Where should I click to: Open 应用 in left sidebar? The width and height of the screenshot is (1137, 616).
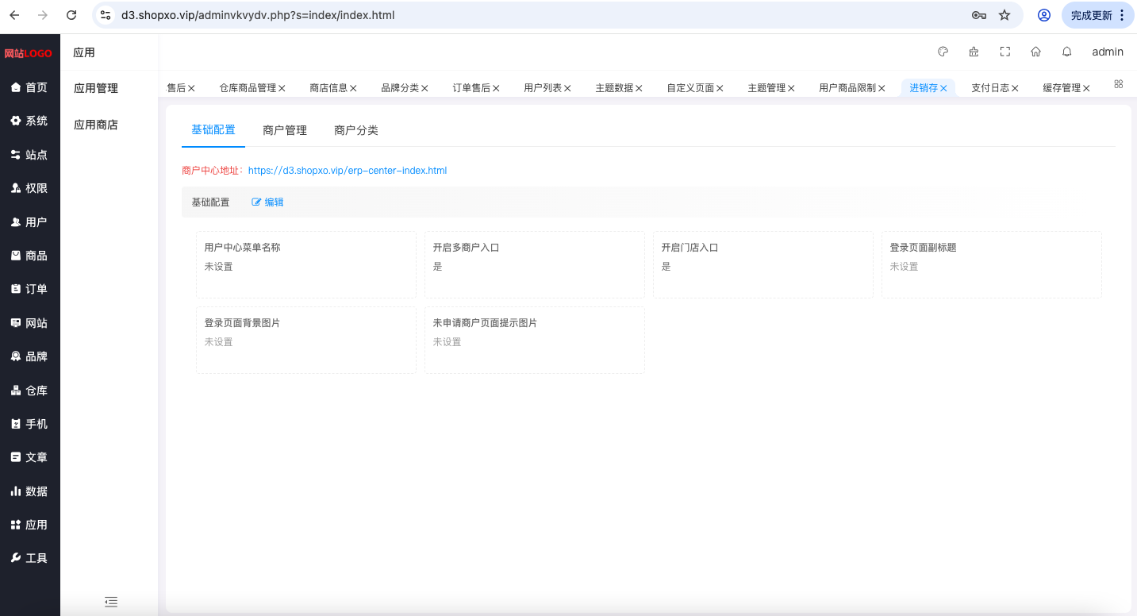30,525
